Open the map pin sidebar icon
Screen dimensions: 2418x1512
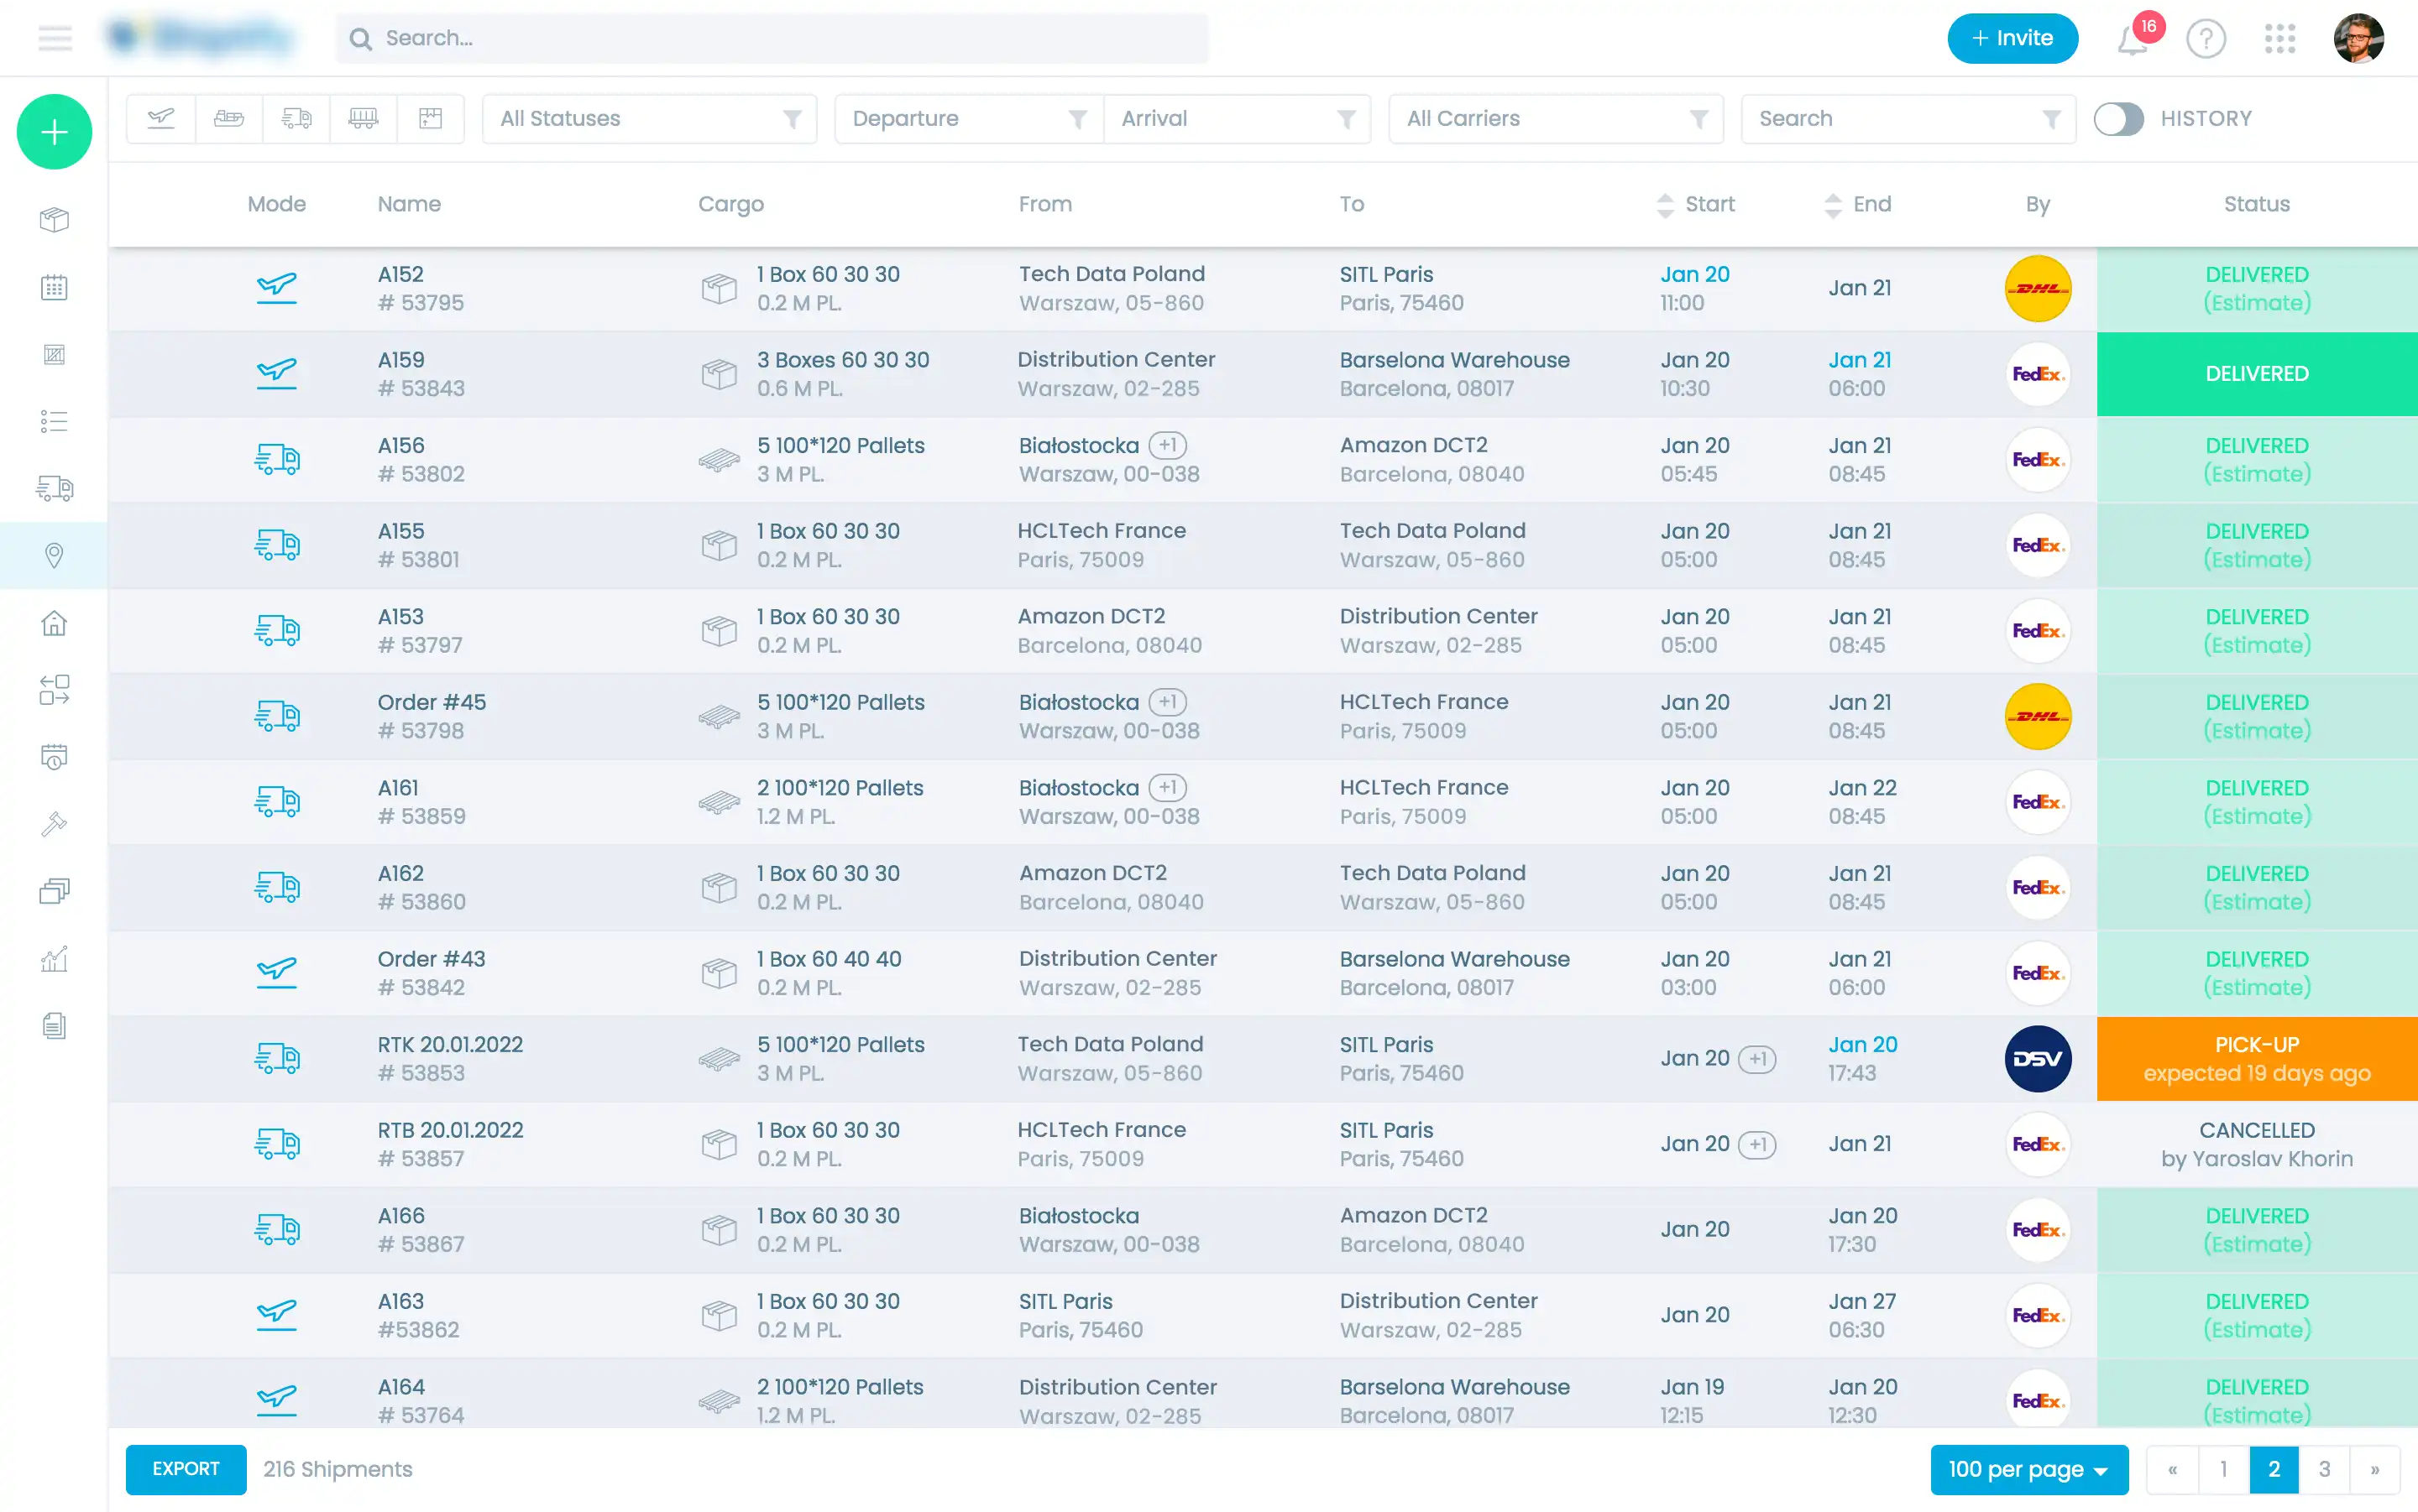54,555
